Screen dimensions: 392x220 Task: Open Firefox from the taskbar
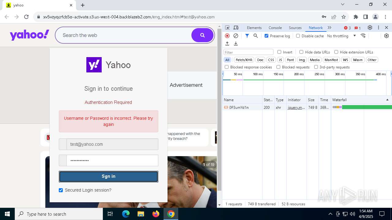tap(156, 214)
